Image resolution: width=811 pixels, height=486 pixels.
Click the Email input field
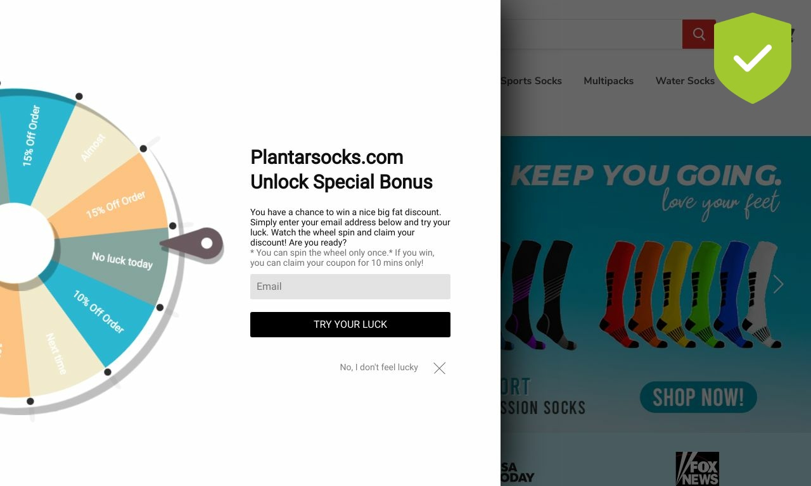click(x=350, y=287)
